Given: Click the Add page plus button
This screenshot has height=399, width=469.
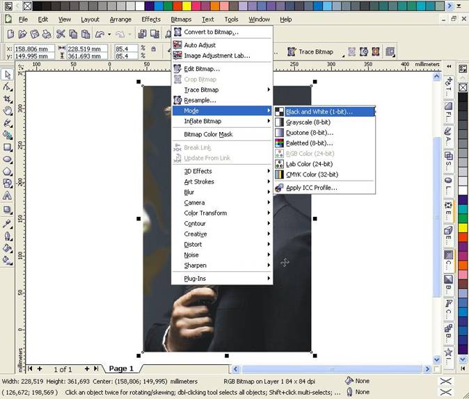Looking at the screenshot, I should click(x=40, y=369).
